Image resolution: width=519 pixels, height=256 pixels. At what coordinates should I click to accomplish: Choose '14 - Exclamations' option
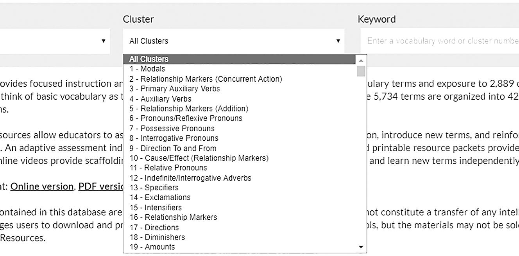point(160,197)
